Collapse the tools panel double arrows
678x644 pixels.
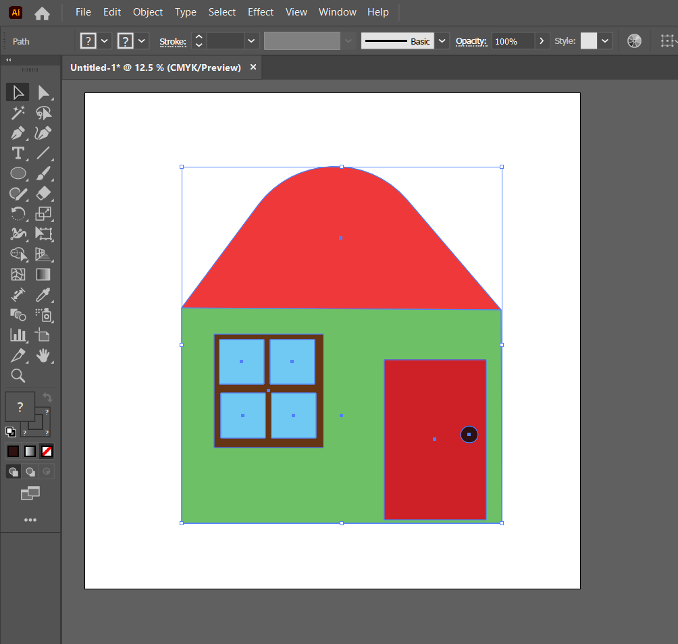[9, 59]
